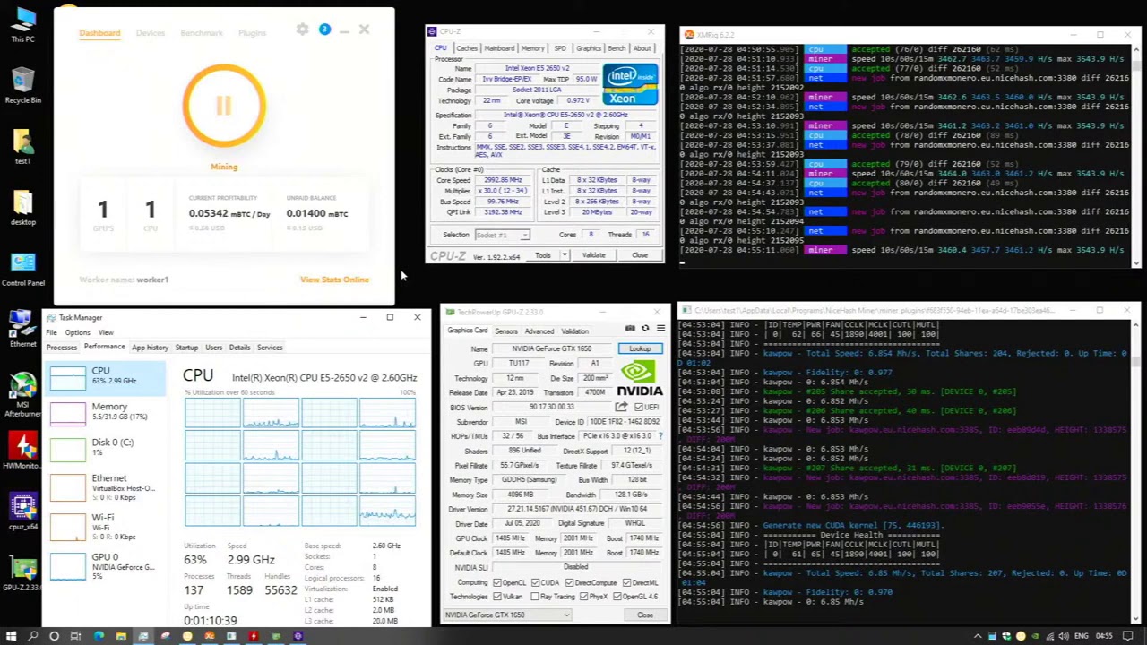Open the Graphics tab in CPU-Z
The width and height of the screenshot is (1147, 645).
pyautogui.click(x=588, y=48)
